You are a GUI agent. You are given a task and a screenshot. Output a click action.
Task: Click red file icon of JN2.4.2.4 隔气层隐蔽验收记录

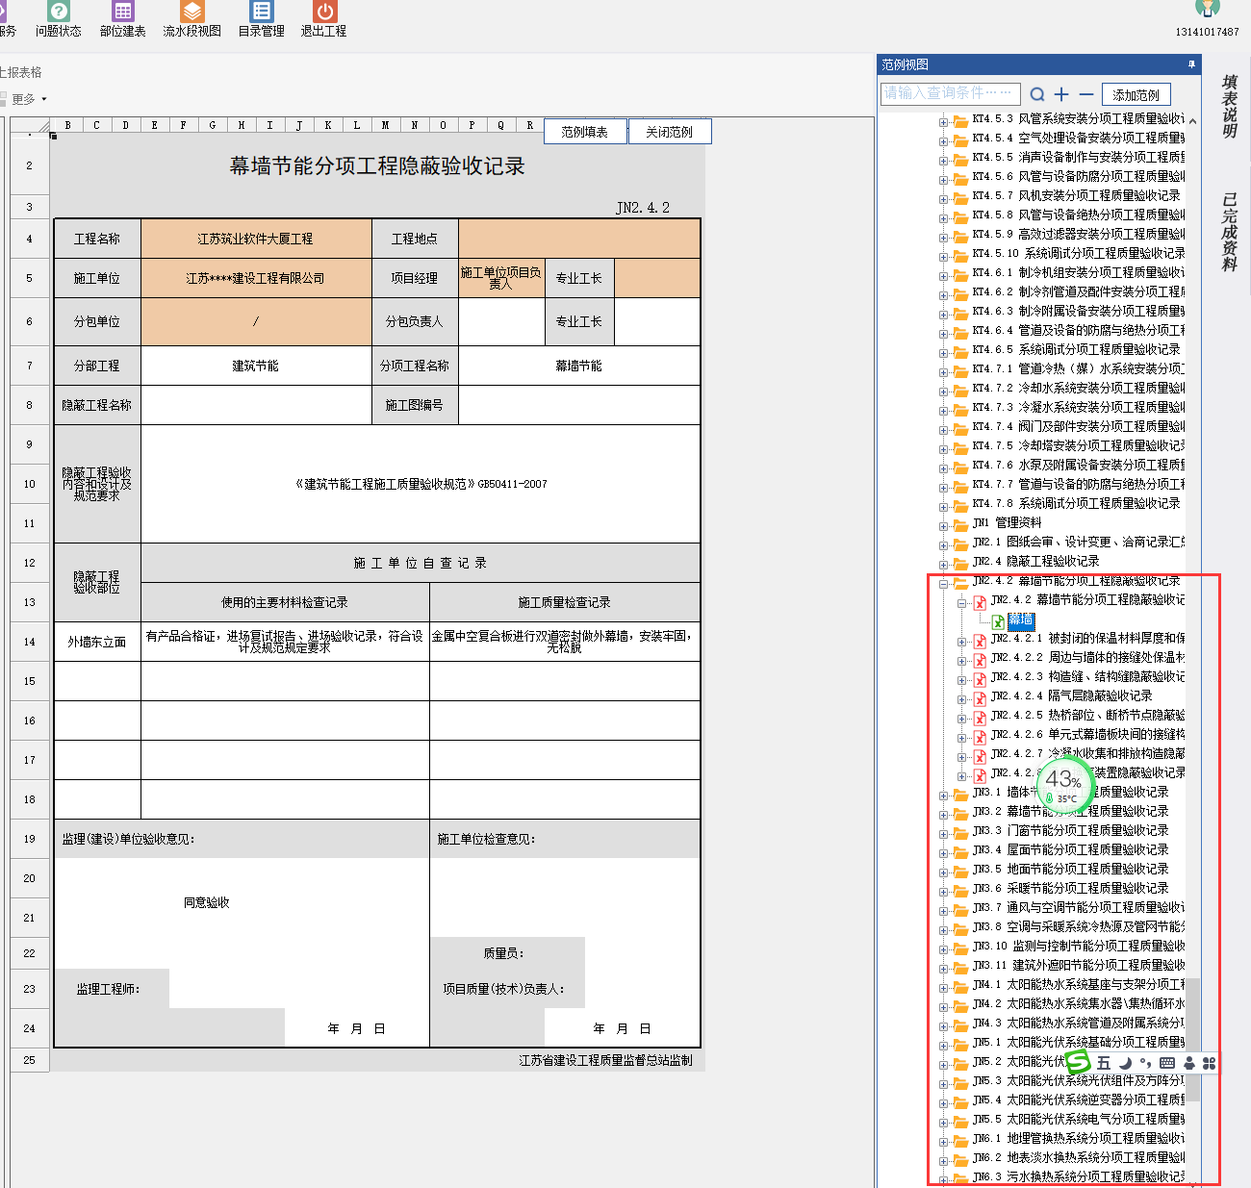coord(980,698)
